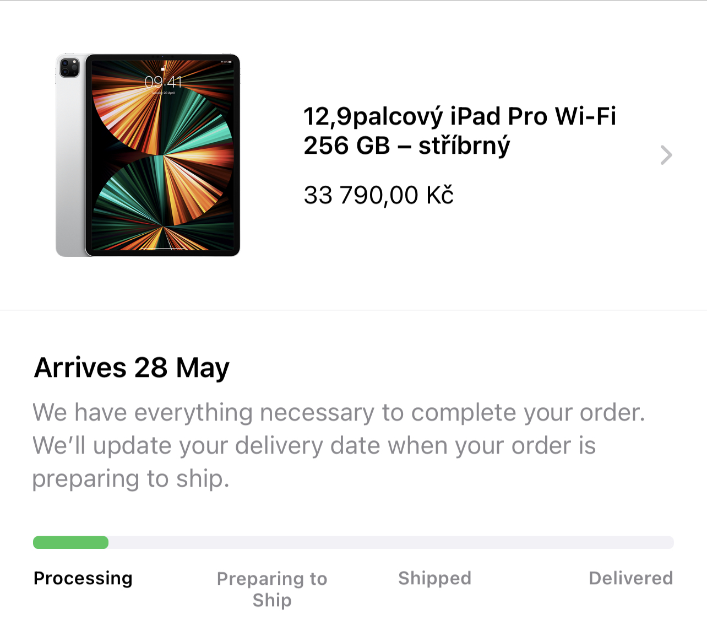The image size is (707, 641).
Task: Click the "preparing to ship." text line
Action: coord(130,478)
